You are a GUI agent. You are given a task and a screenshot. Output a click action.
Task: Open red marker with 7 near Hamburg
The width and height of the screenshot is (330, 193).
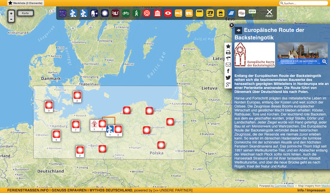76,126
